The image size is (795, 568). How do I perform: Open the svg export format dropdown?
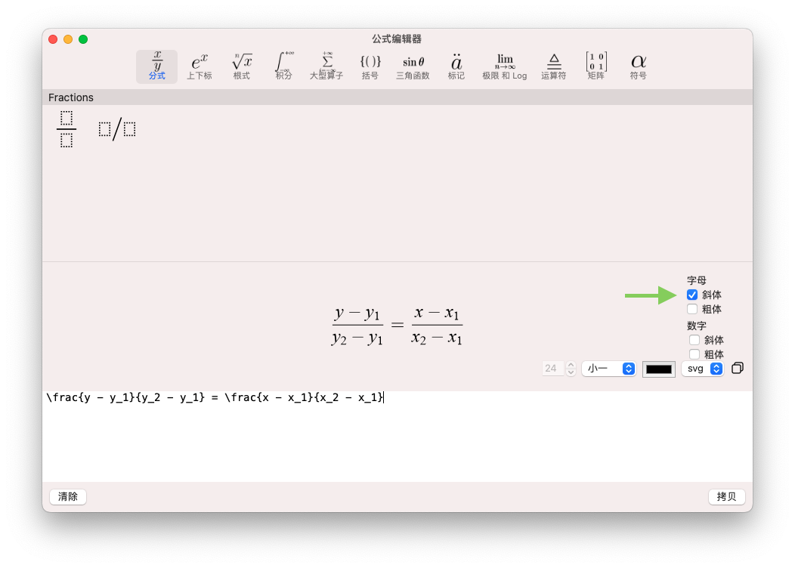pos(703,369)
